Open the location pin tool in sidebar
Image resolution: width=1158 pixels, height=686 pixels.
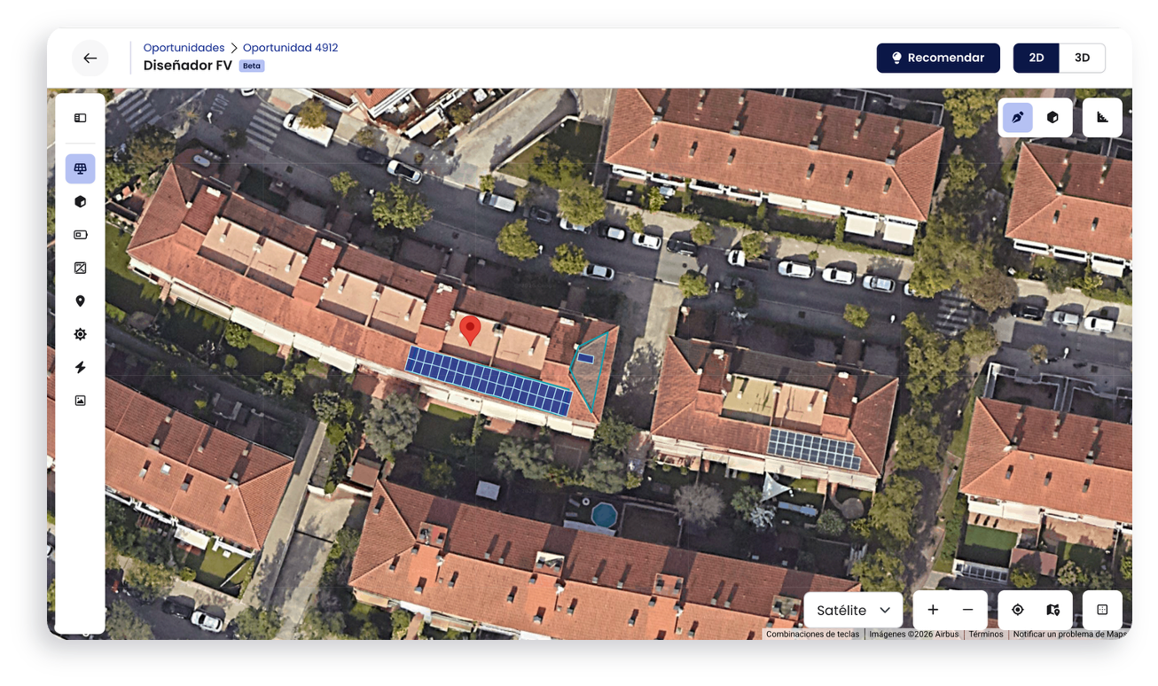click(x=81, y=301)
